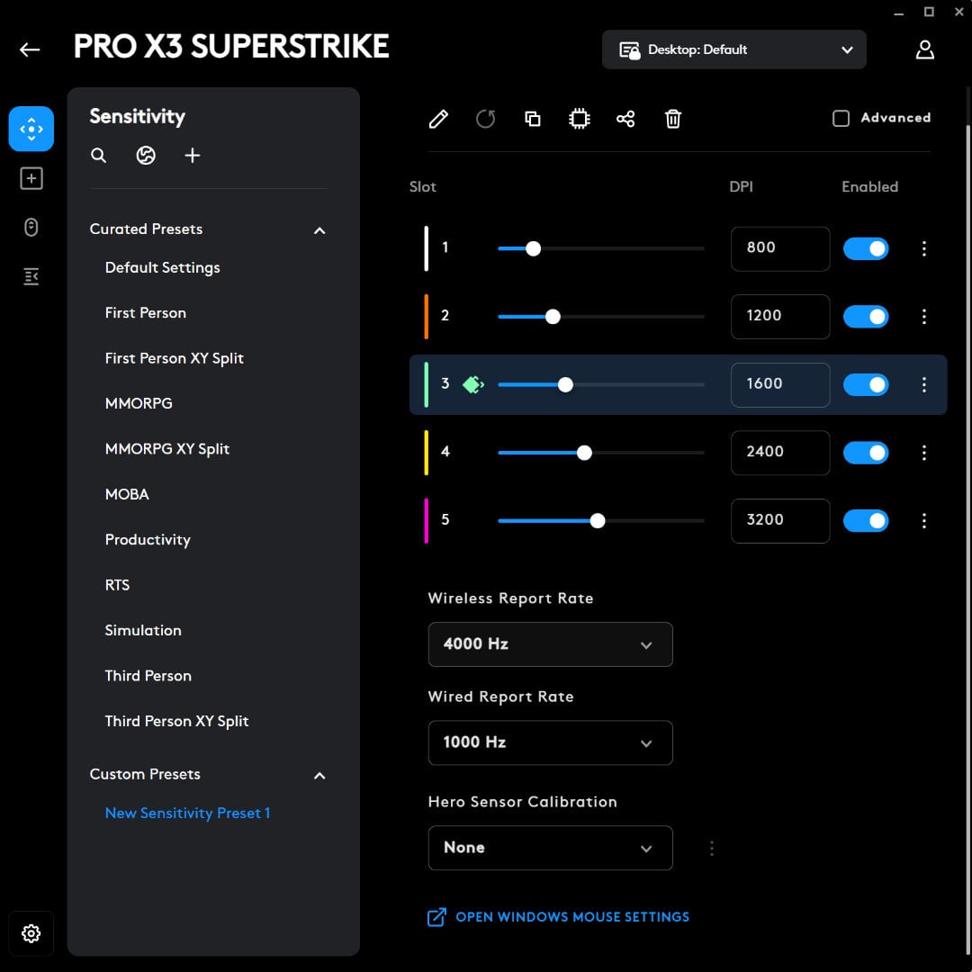Viewport: 972px width, 972px height.
Task: Select the First Person XY Split preset
Action: click(175, 358)
